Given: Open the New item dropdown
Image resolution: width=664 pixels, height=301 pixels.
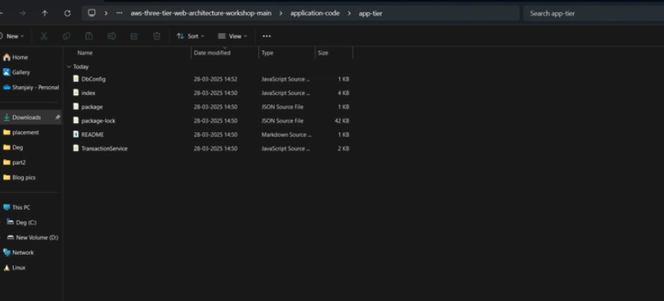Looking at the screenshot, I should 12,36.
